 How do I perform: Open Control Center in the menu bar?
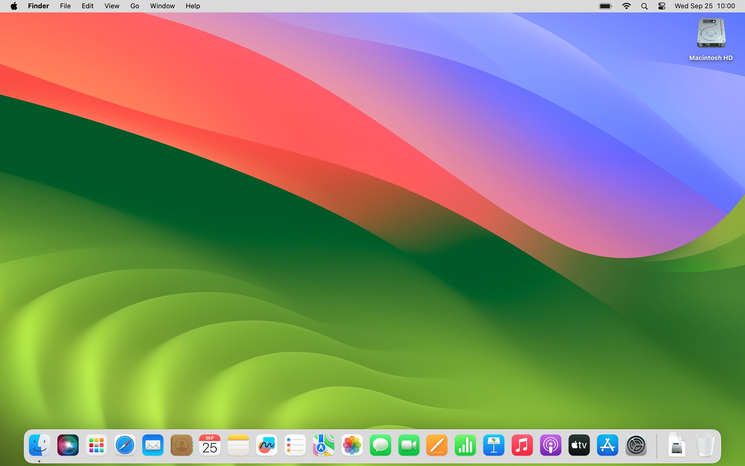662,6
